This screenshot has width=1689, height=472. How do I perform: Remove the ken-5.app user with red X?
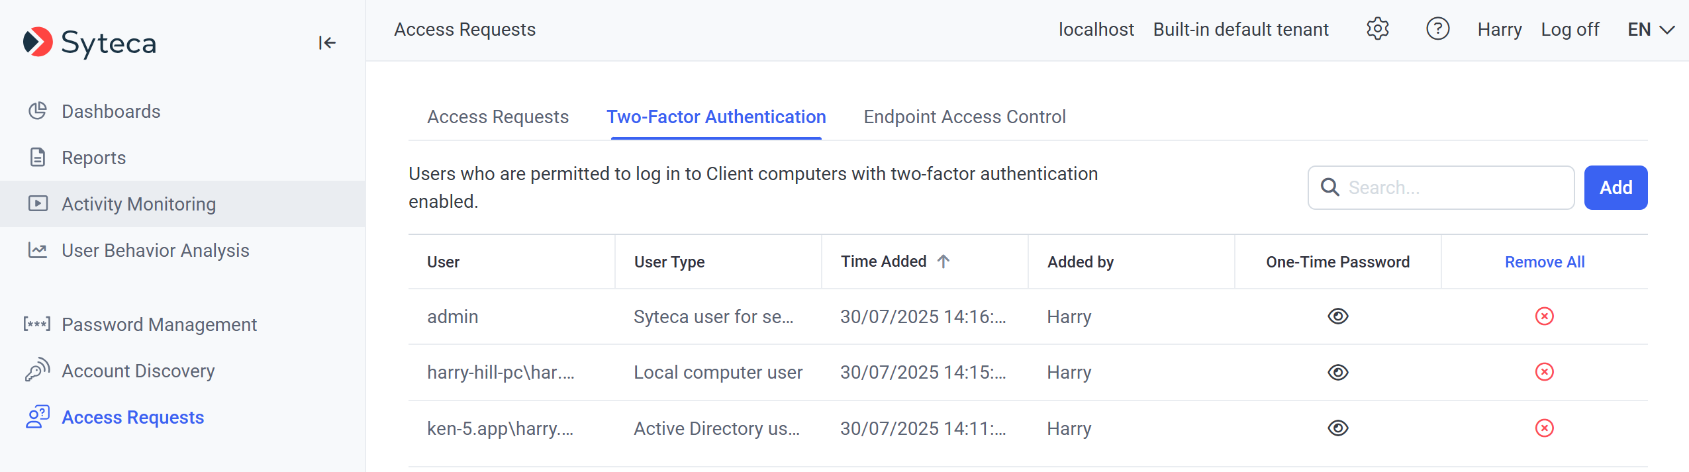point(1544,428)
